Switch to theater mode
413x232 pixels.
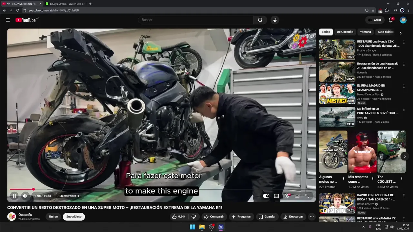click(x=297, y=196)
